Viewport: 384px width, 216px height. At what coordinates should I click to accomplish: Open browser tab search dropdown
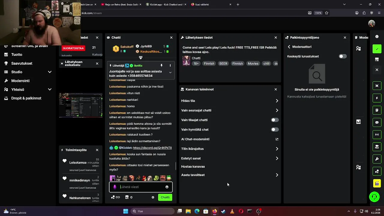[344, 4]
